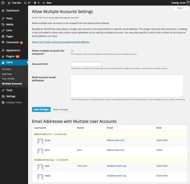
Task: Toggle Allow multiple accounts for everyone checkbox
Action: [72, 51]
